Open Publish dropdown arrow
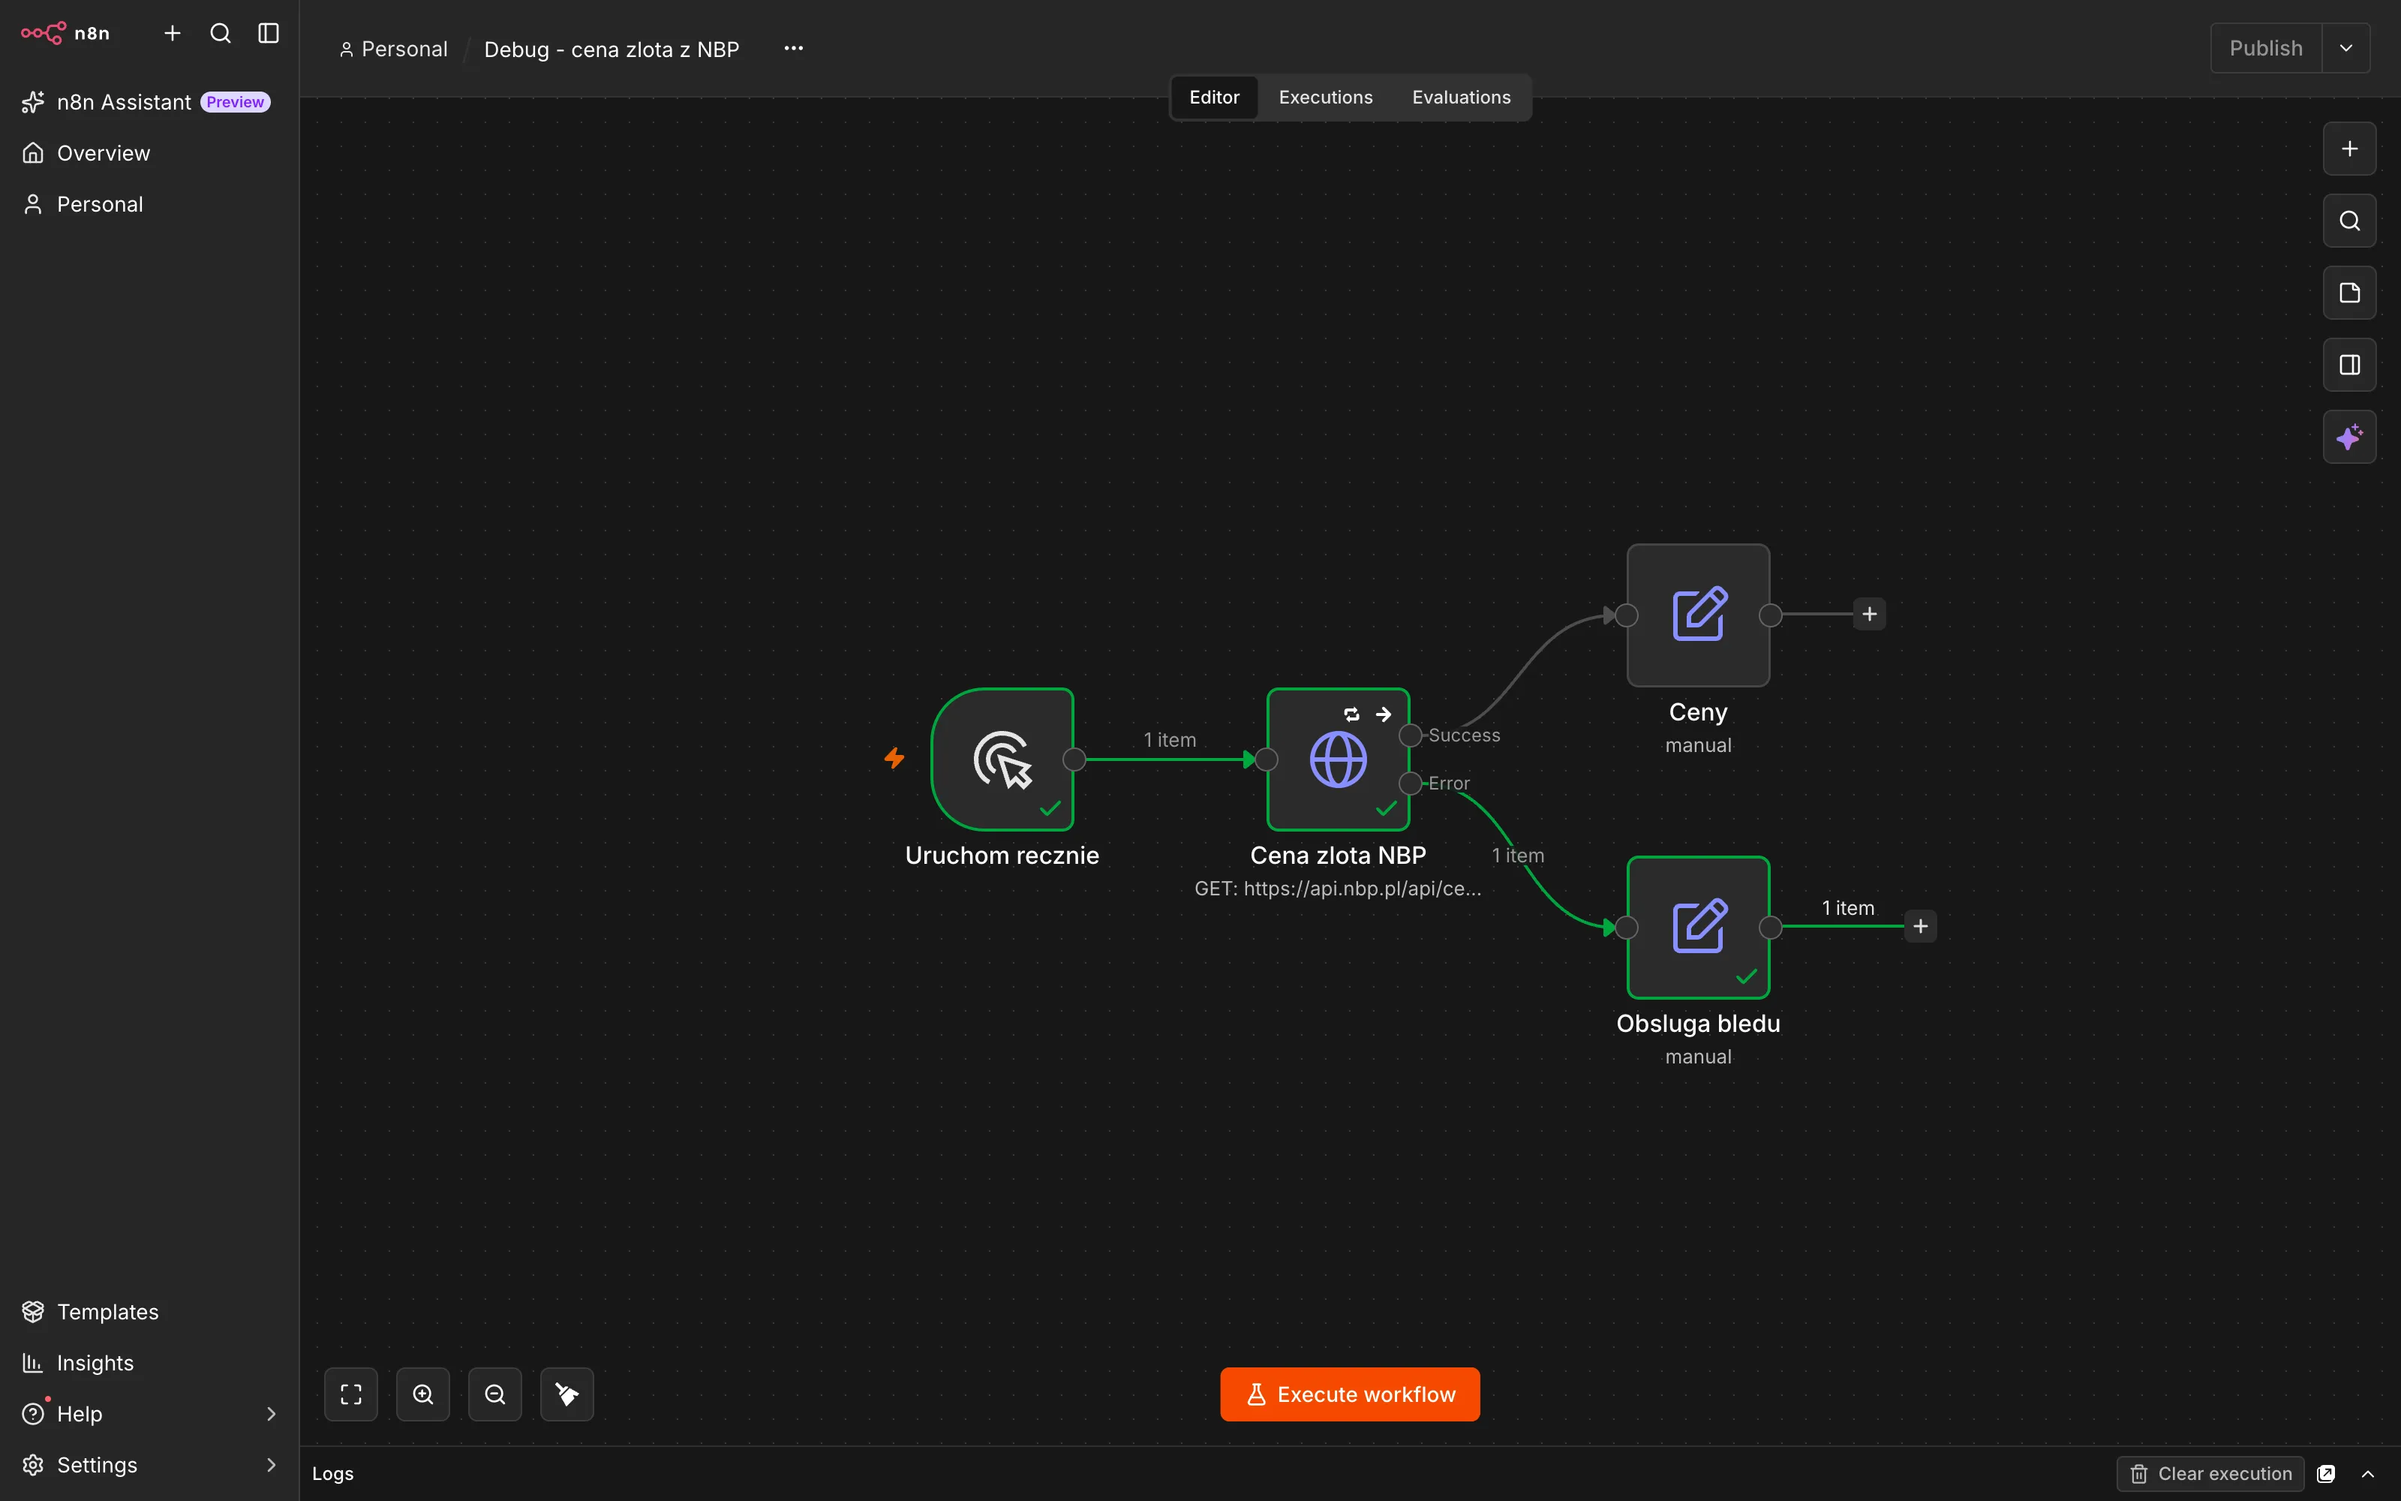The height and width of the screenshot is (1501, 2401). click(x=2346, y=47)
